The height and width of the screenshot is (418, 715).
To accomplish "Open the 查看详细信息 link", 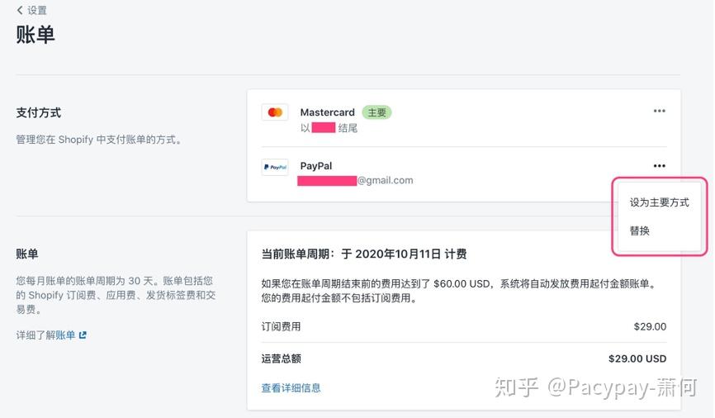I will [x=291, y=387].
